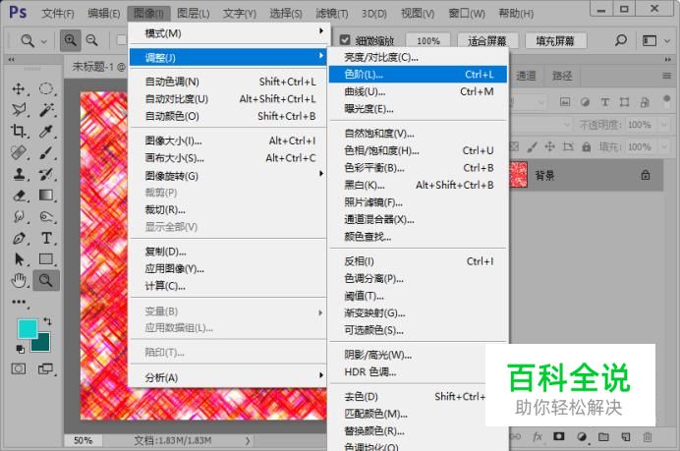680x451 pixels.
Task: Switch to the Channels tab
Action: pyautogui.click(x=526, y=76)
